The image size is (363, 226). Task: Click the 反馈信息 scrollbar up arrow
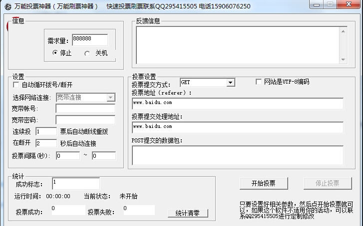343,31
